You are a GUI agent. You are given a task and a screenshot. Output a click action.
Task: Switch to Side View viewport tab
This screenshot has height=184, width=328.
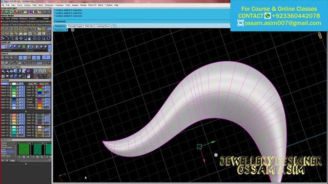(x=89, y=26)
